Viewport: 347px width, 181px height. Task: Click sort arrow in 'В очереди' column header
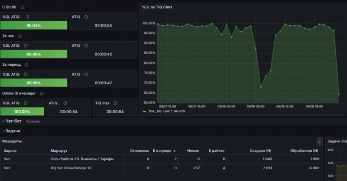174,151
